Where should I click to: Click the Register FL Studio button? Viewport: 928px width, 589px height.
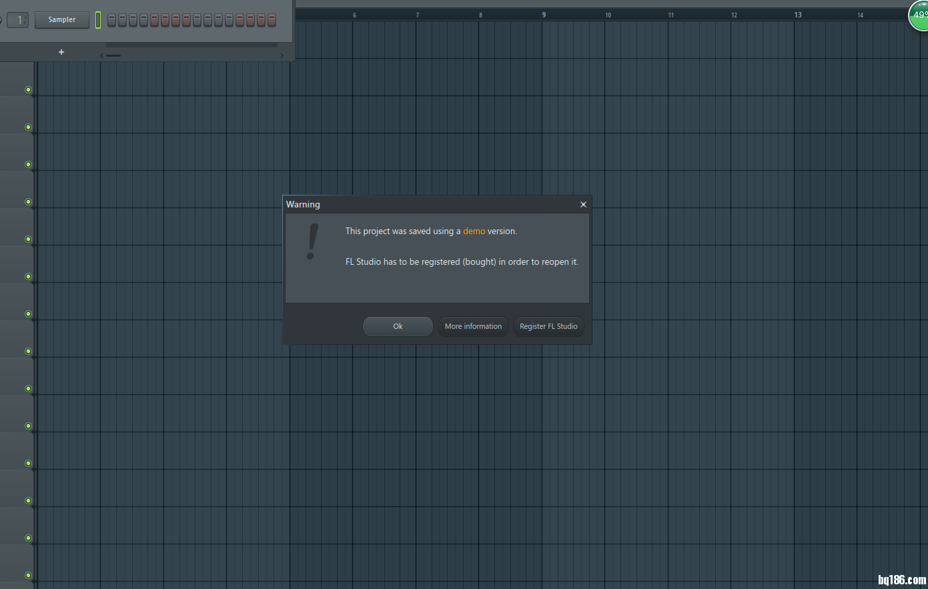click(548, 326)
